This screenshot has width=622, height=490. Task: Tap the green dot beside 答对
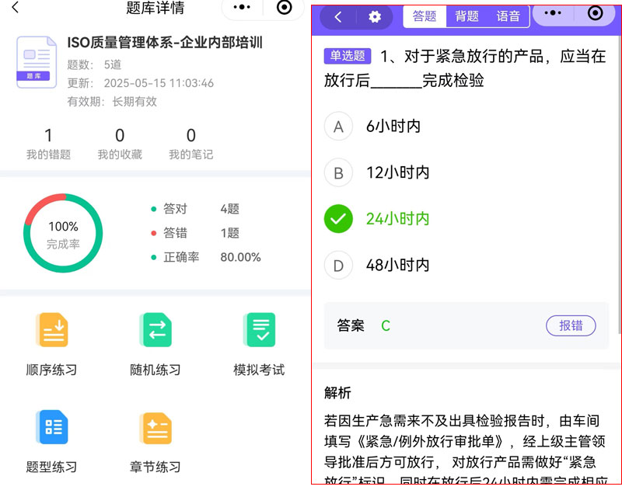(x=153, y=209)
